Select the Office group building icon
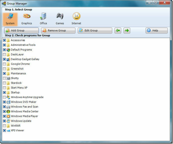The width and height of the screenshot is (173, 144). tap(43, 16)
